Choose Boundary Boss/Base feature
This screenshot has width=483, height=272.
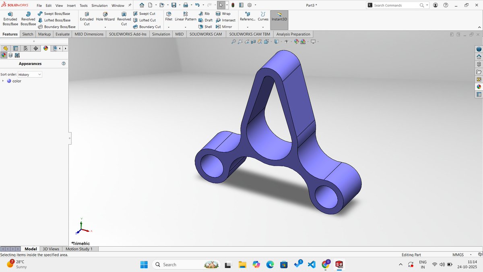(56, 27)
